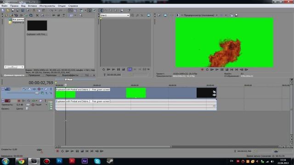
Task: Stop playback in the bottom transport bar
Action: [x=82, y=151]
